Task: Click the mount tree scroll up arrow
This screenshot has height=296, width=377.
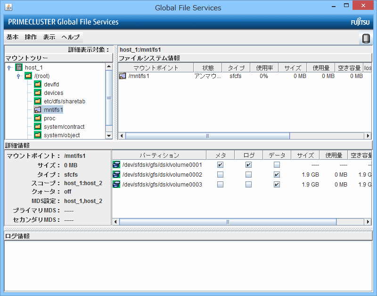Action: pyautogui.click(x=109, y=66)
